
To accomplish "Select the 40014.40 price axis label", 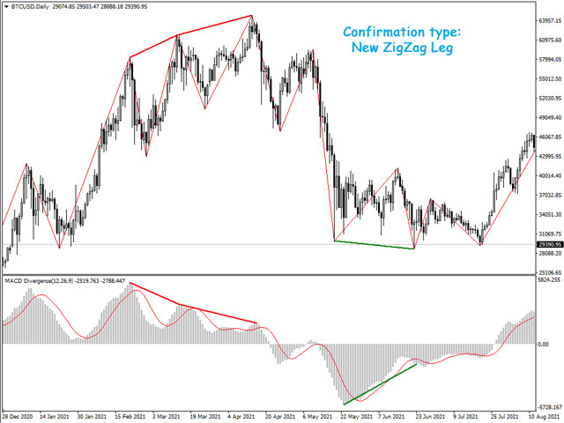I will (550, 176).
